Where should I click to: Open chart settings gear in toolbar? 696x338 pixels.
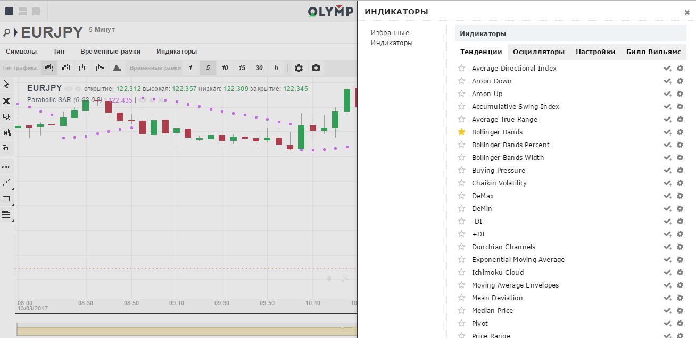(x=299, y=68)
